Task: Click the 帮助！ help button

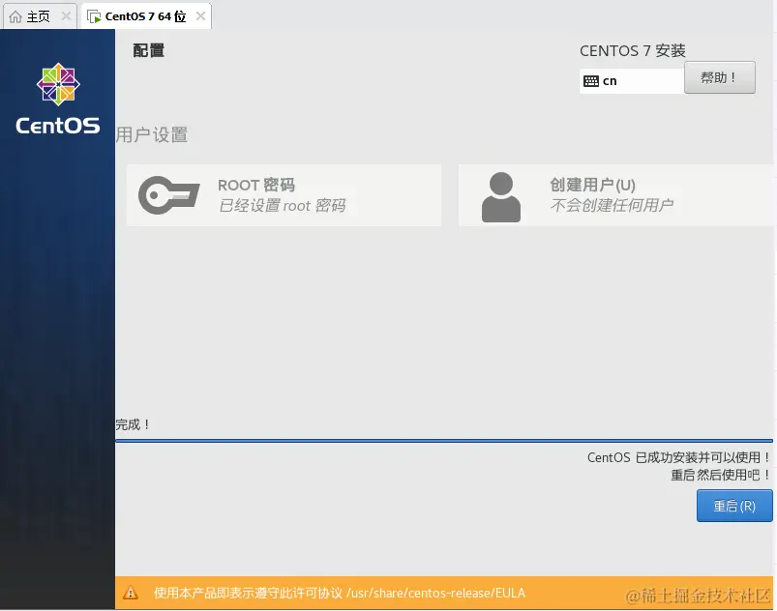Action: pyautogui.click(x=720, y=77)
